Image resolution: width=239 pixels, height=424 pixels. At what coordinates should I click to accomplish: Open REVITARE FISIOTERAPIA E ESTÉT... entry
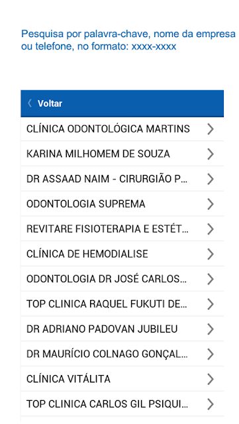pos(122,229)
